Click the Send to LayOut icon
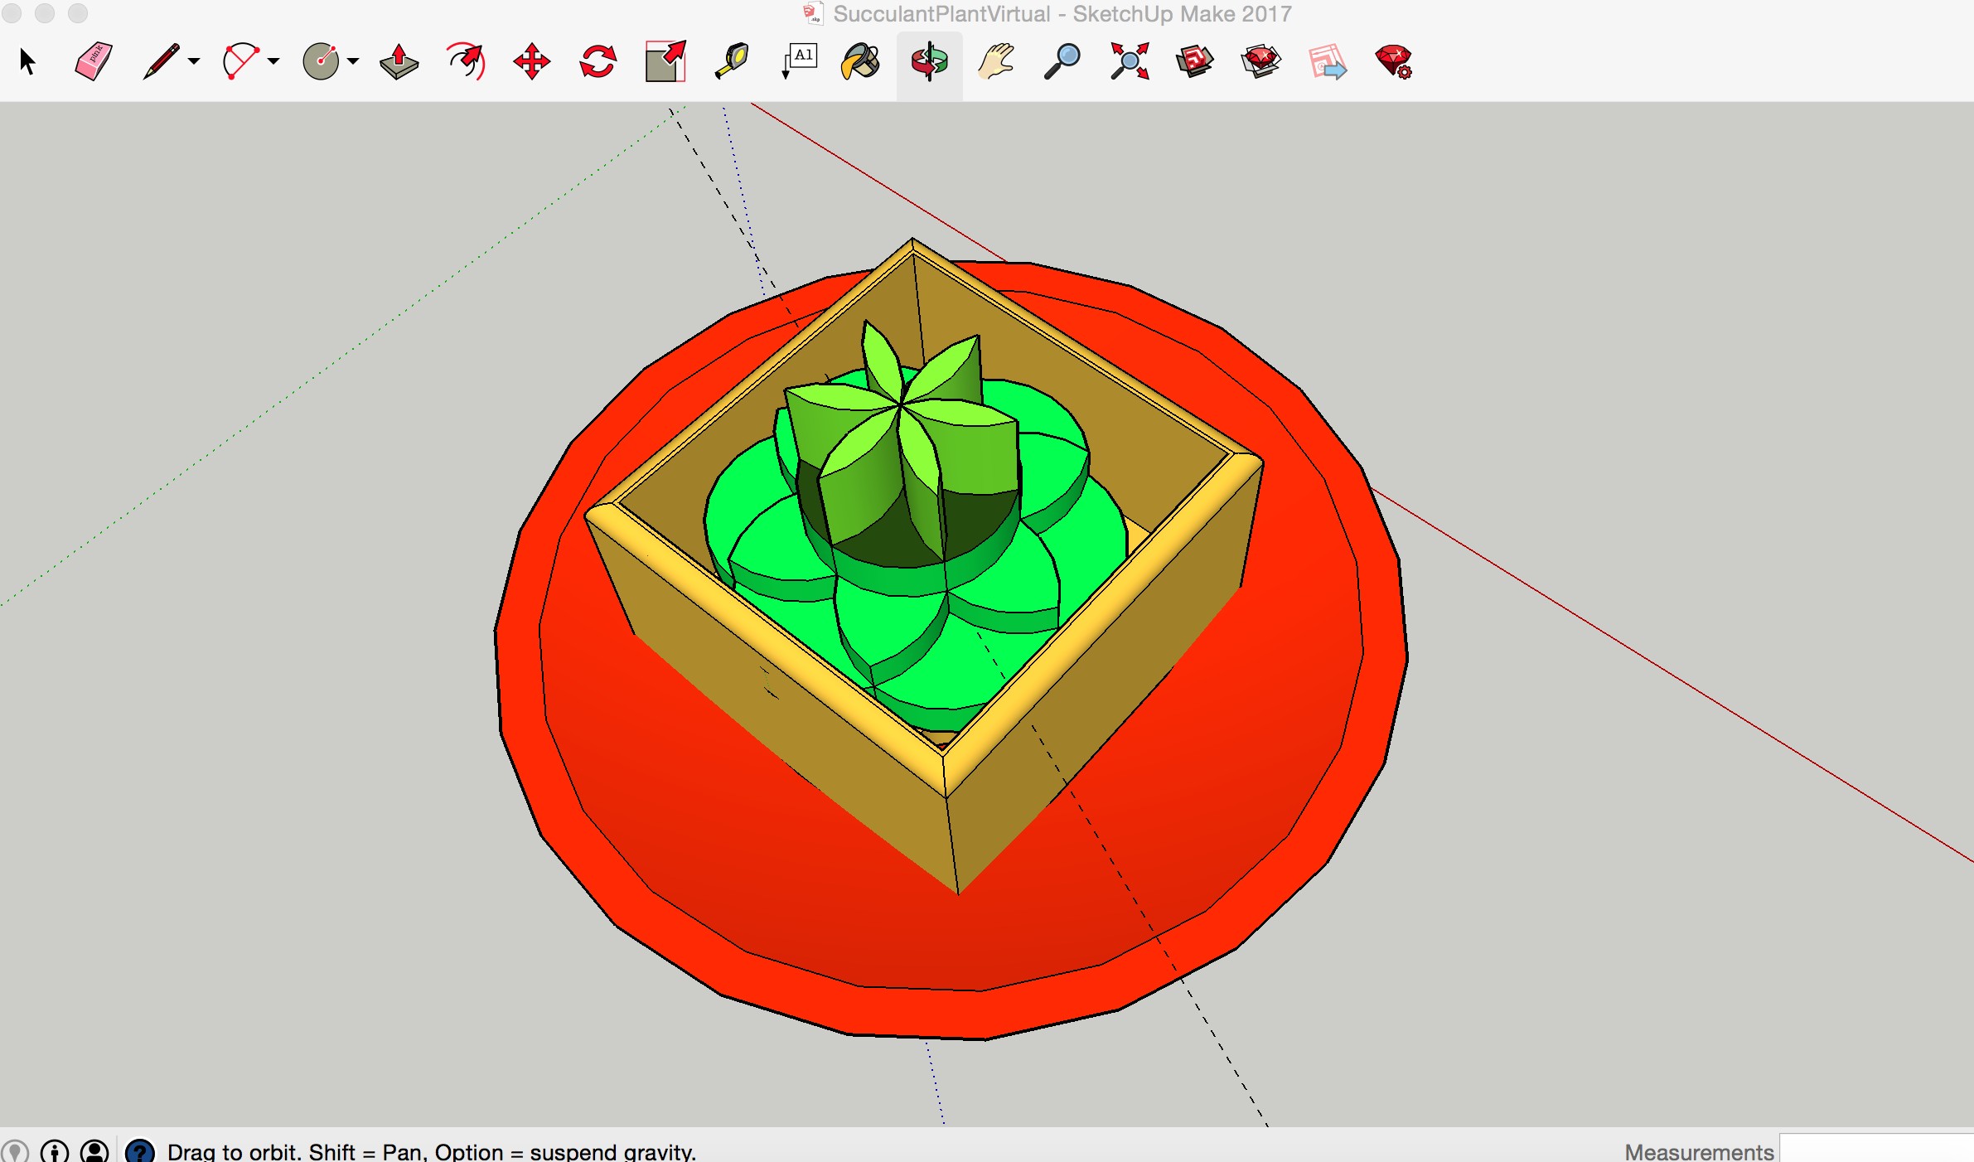 pos(1328,62)
